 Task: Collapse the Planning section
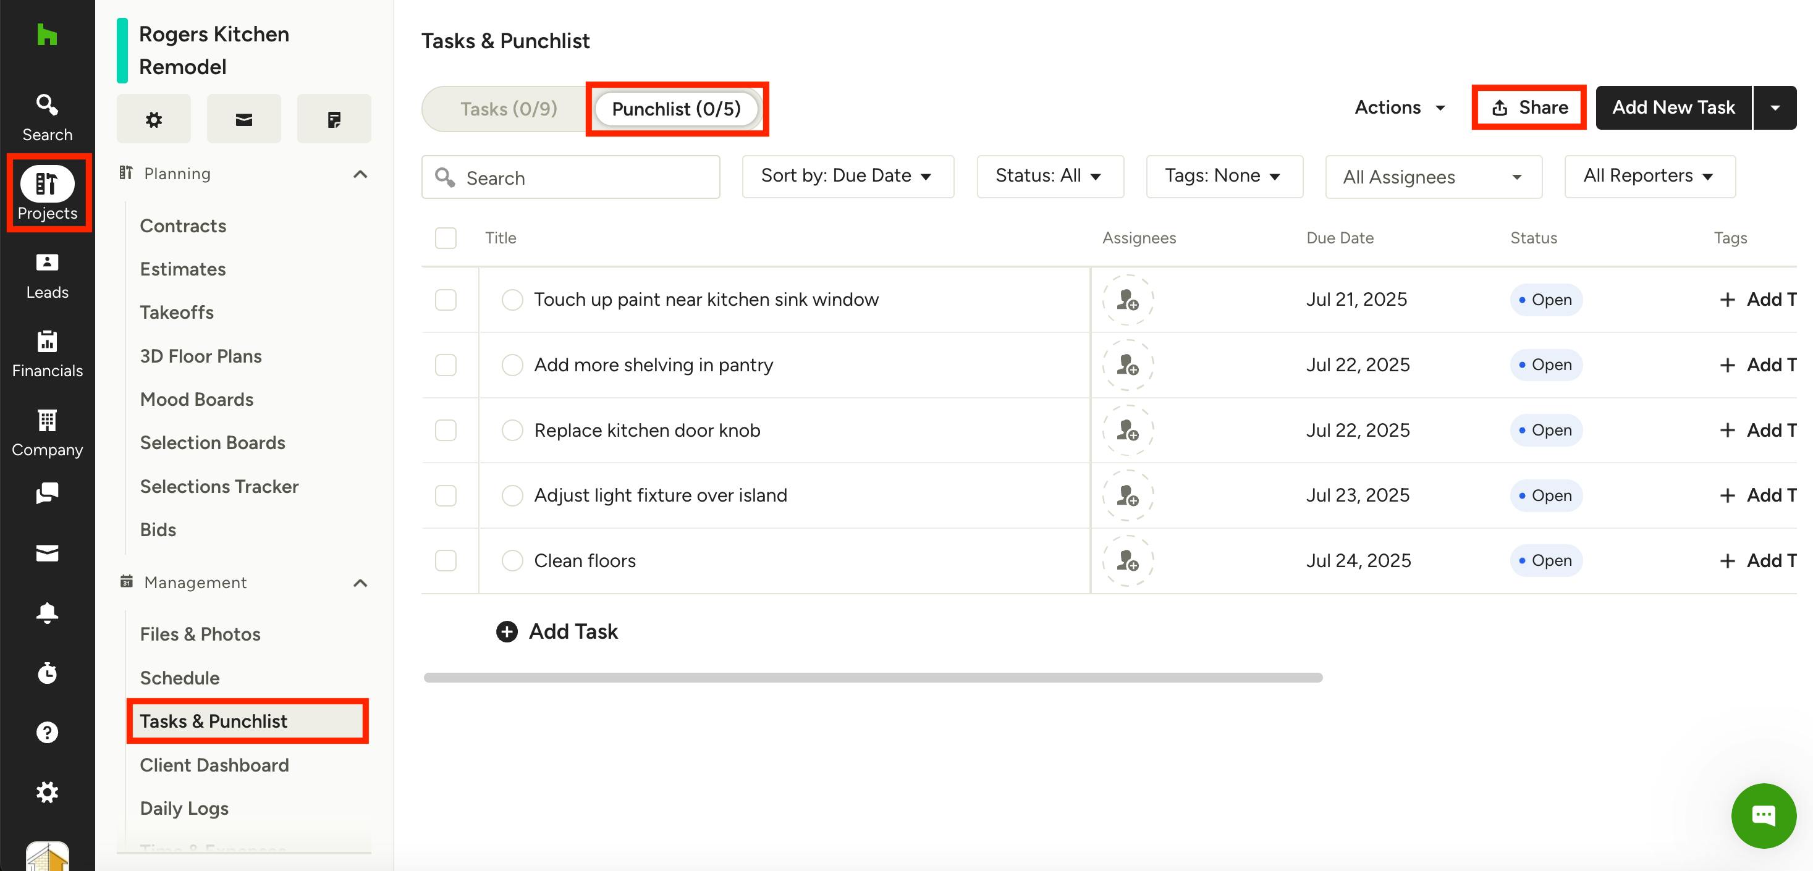click(360, 174)
